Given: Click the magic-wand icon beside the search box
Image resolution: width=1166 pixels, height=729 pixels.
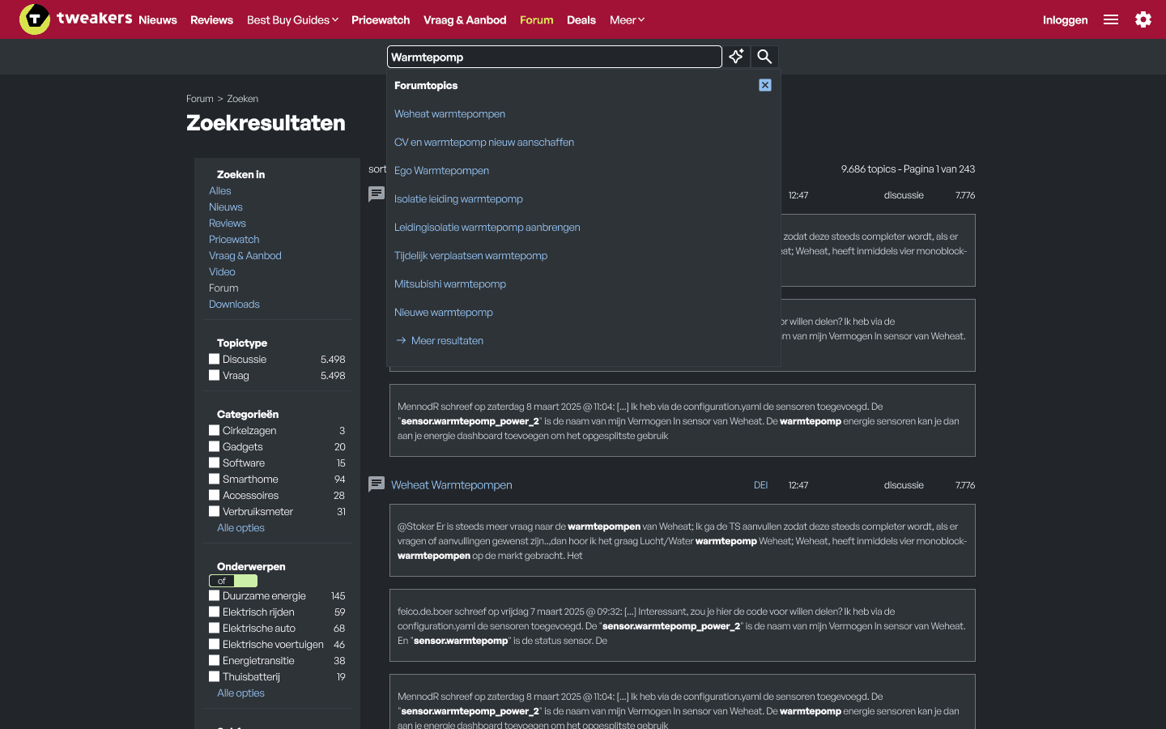Looking at the screenshot, I should 736,57.
